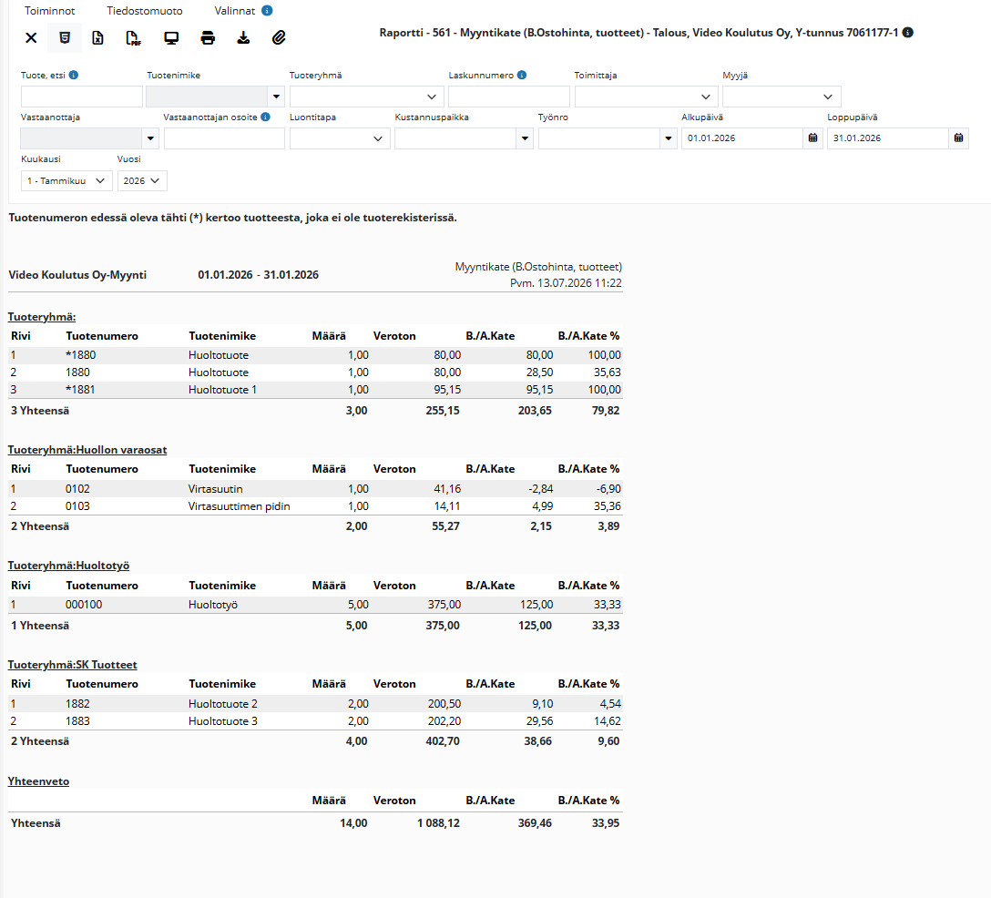Screen dimensions: 991x898
Task: Close the report with the X icon
Action: tap(31, 38)
